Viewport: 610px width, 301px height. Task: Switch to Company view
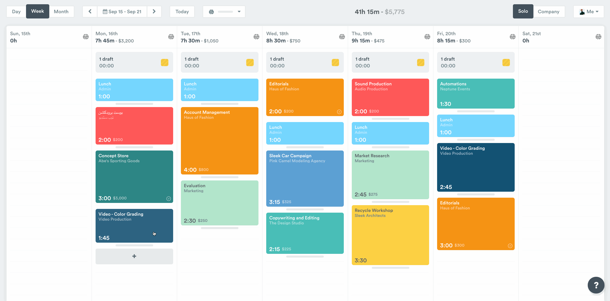(x=549, y=11)
